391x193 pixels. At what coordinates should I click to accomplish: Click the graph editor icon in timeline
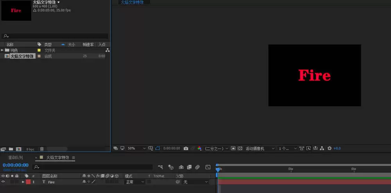(208, 167)
